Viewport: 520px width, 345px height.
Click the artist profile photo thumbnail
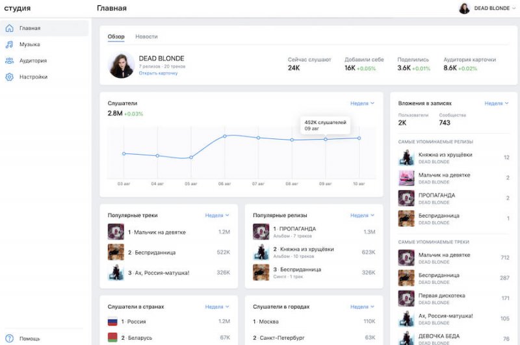pyautogui.click(x=121, y=66)
